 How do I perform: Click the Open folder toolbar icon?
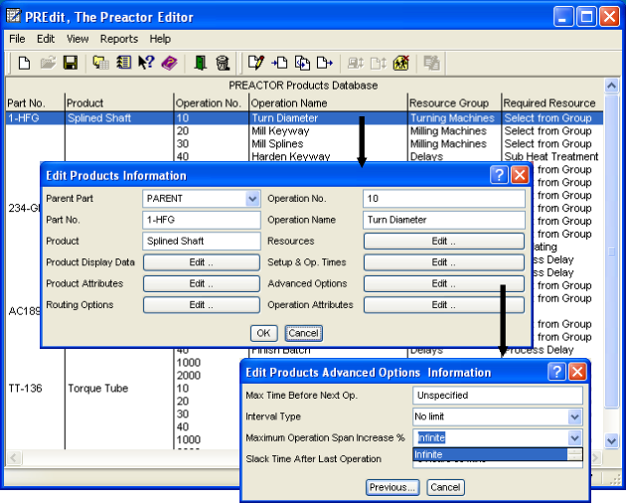point(48,63)
